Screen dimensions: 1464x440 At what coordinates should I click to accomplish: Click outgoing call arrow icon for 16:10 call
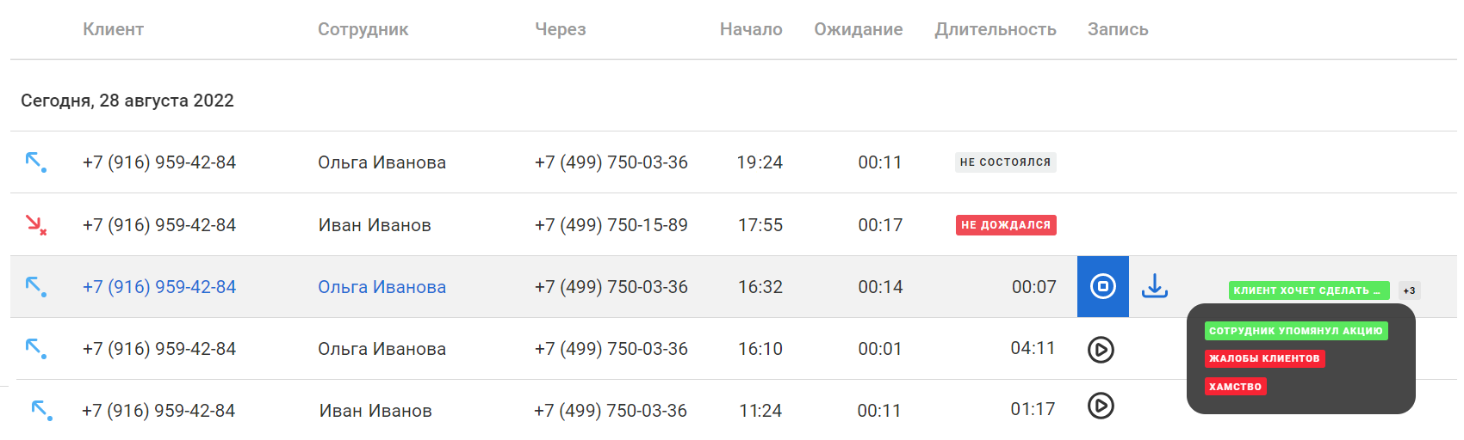tap(35, 348)
